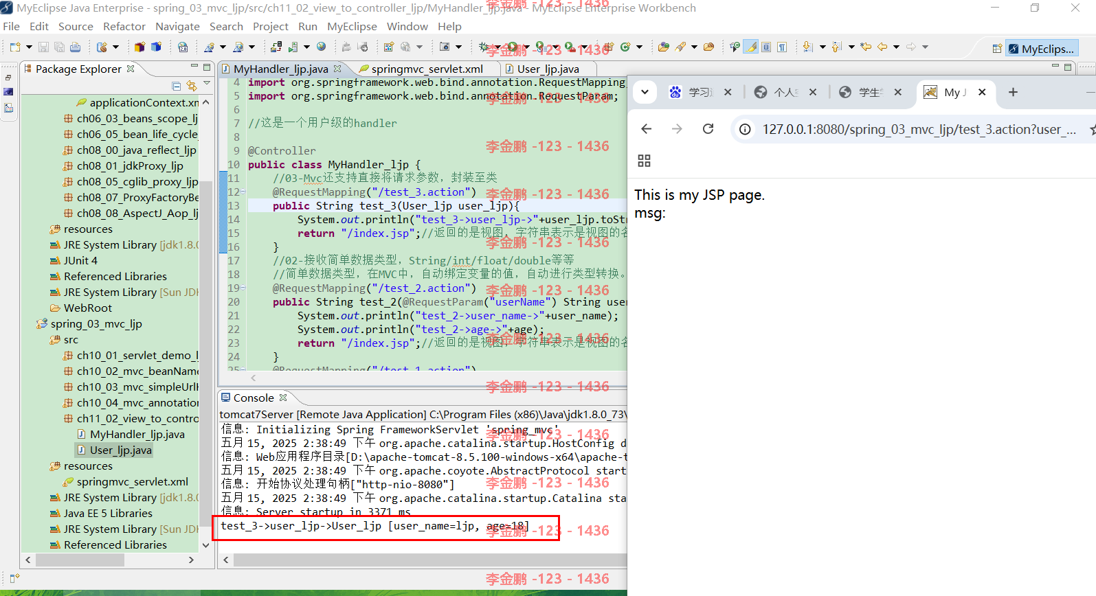Click the browser back arrow

pyautogui.click(x=646, y=128)
